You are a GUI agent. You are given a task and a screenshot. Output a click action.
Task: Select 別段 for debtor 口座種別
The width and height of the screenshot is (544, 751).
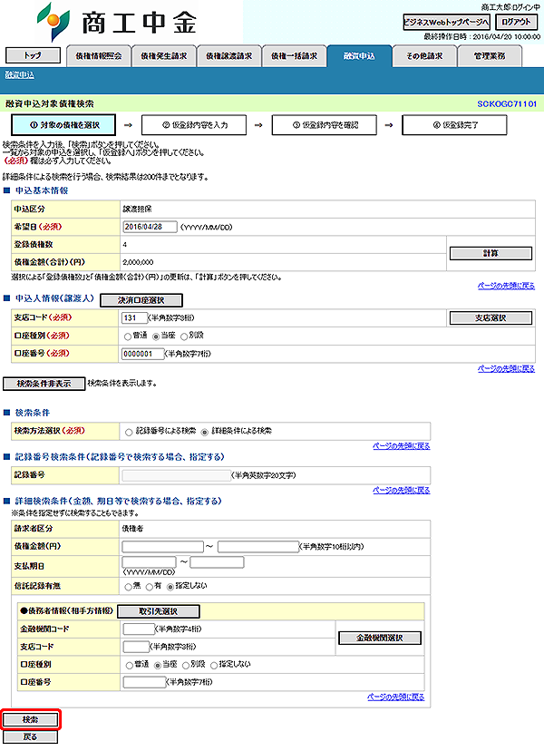[185, 665]
